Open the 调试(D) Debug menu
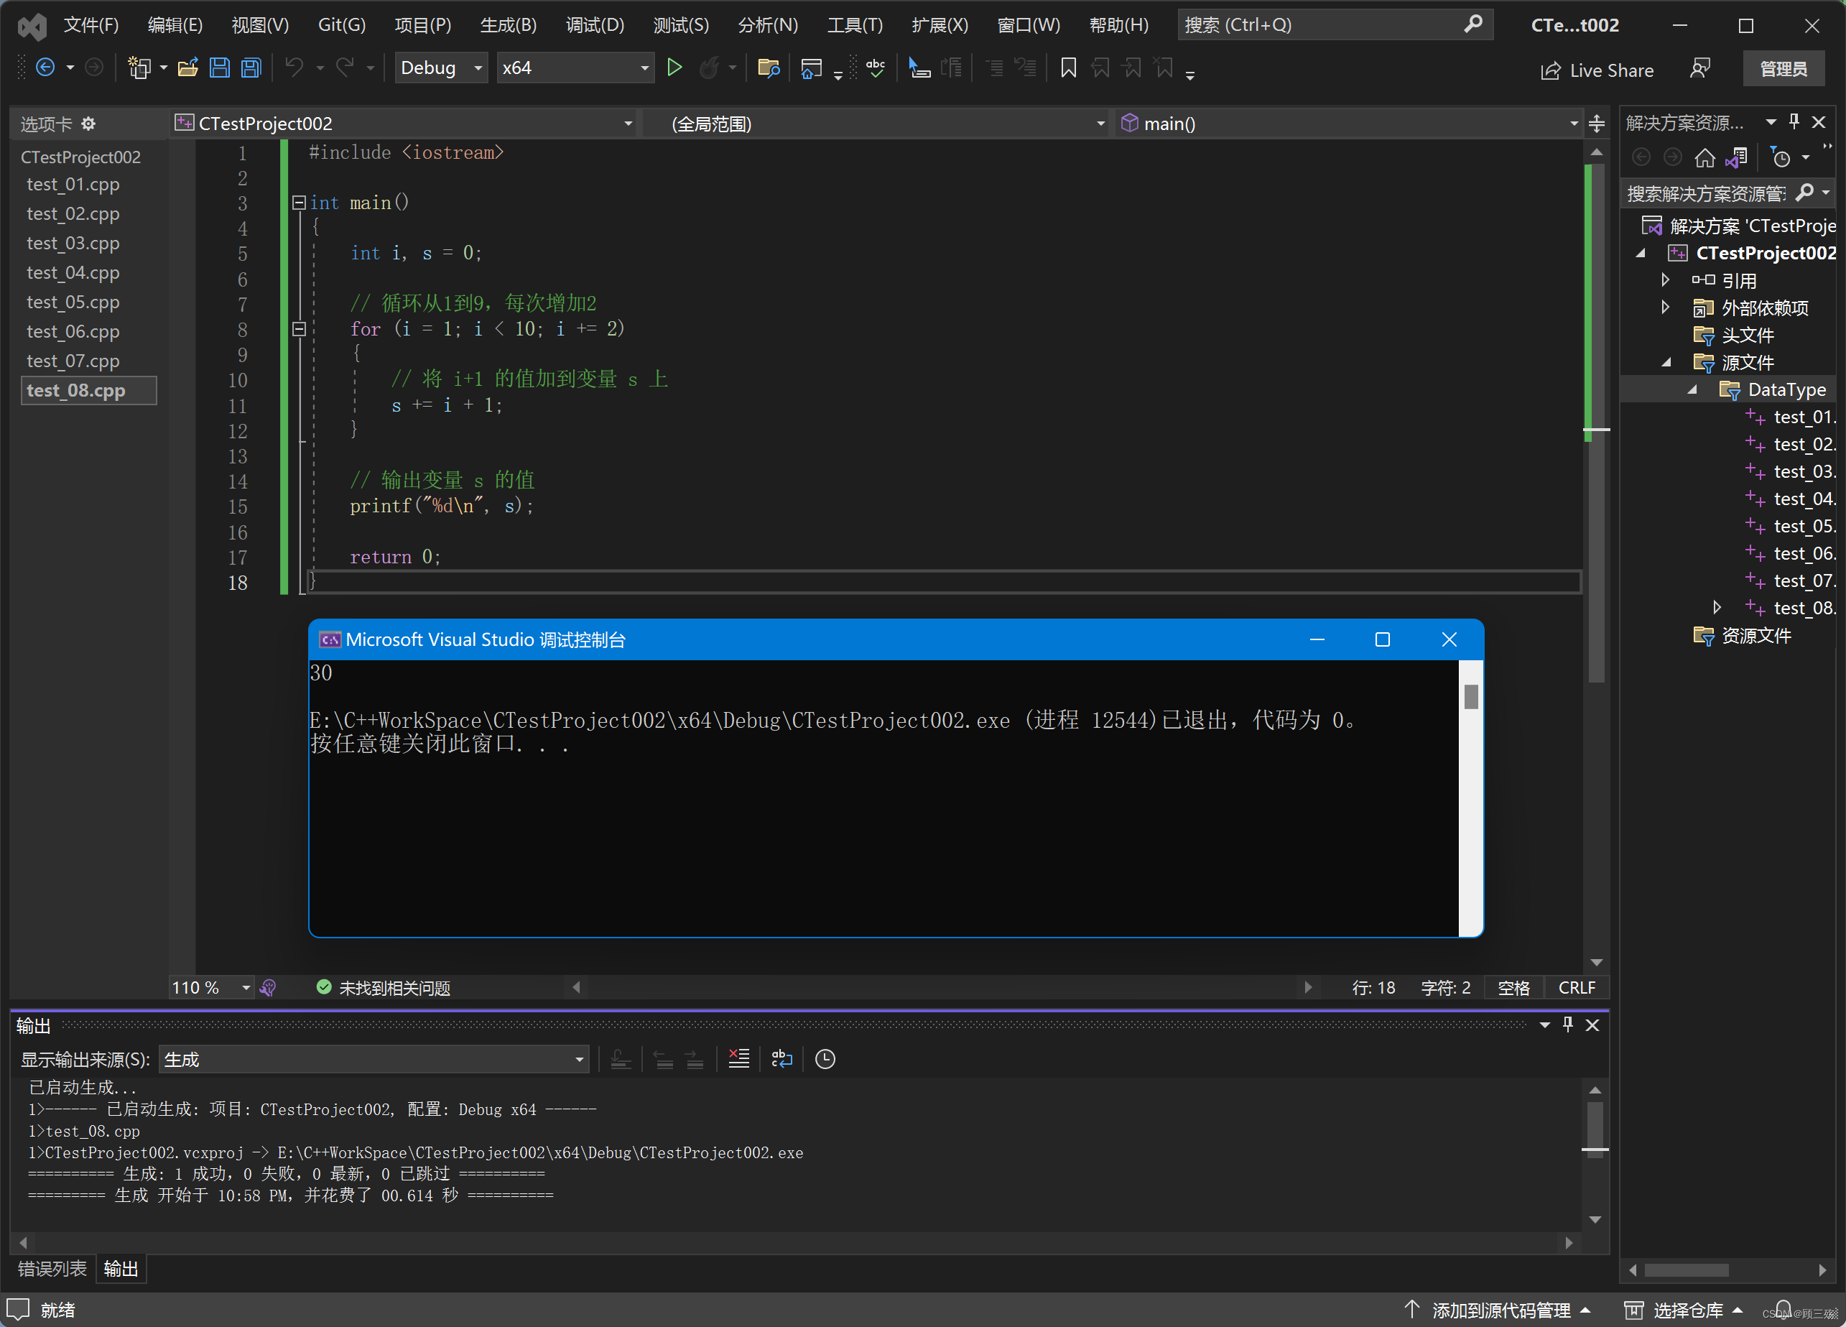1846x1327 pixels. (594, 25)
